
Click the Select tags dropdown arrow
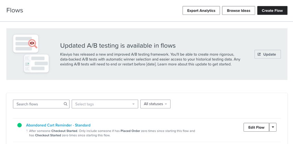pyautogui.click(x=133, y=104)
